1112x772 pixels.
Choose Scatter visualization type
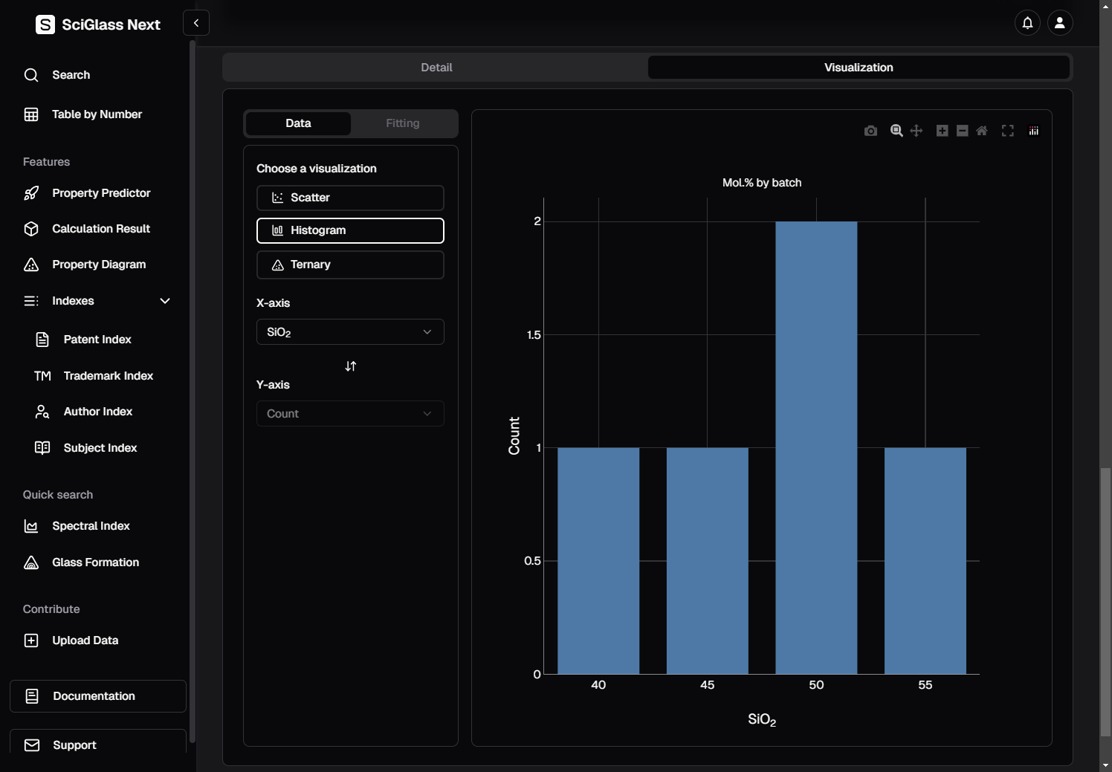[350, 198]
